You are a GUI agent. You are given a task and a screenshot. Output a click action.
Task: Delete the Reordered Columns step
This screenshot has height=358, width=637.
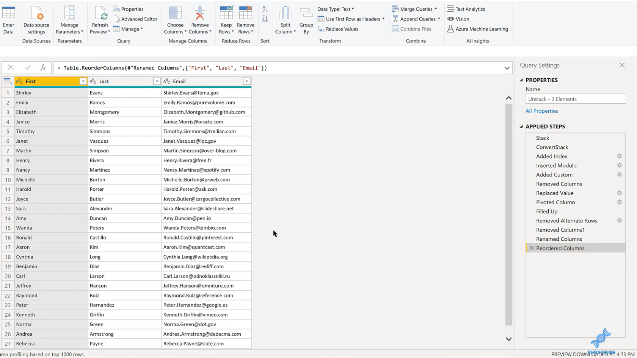[532, 248]
